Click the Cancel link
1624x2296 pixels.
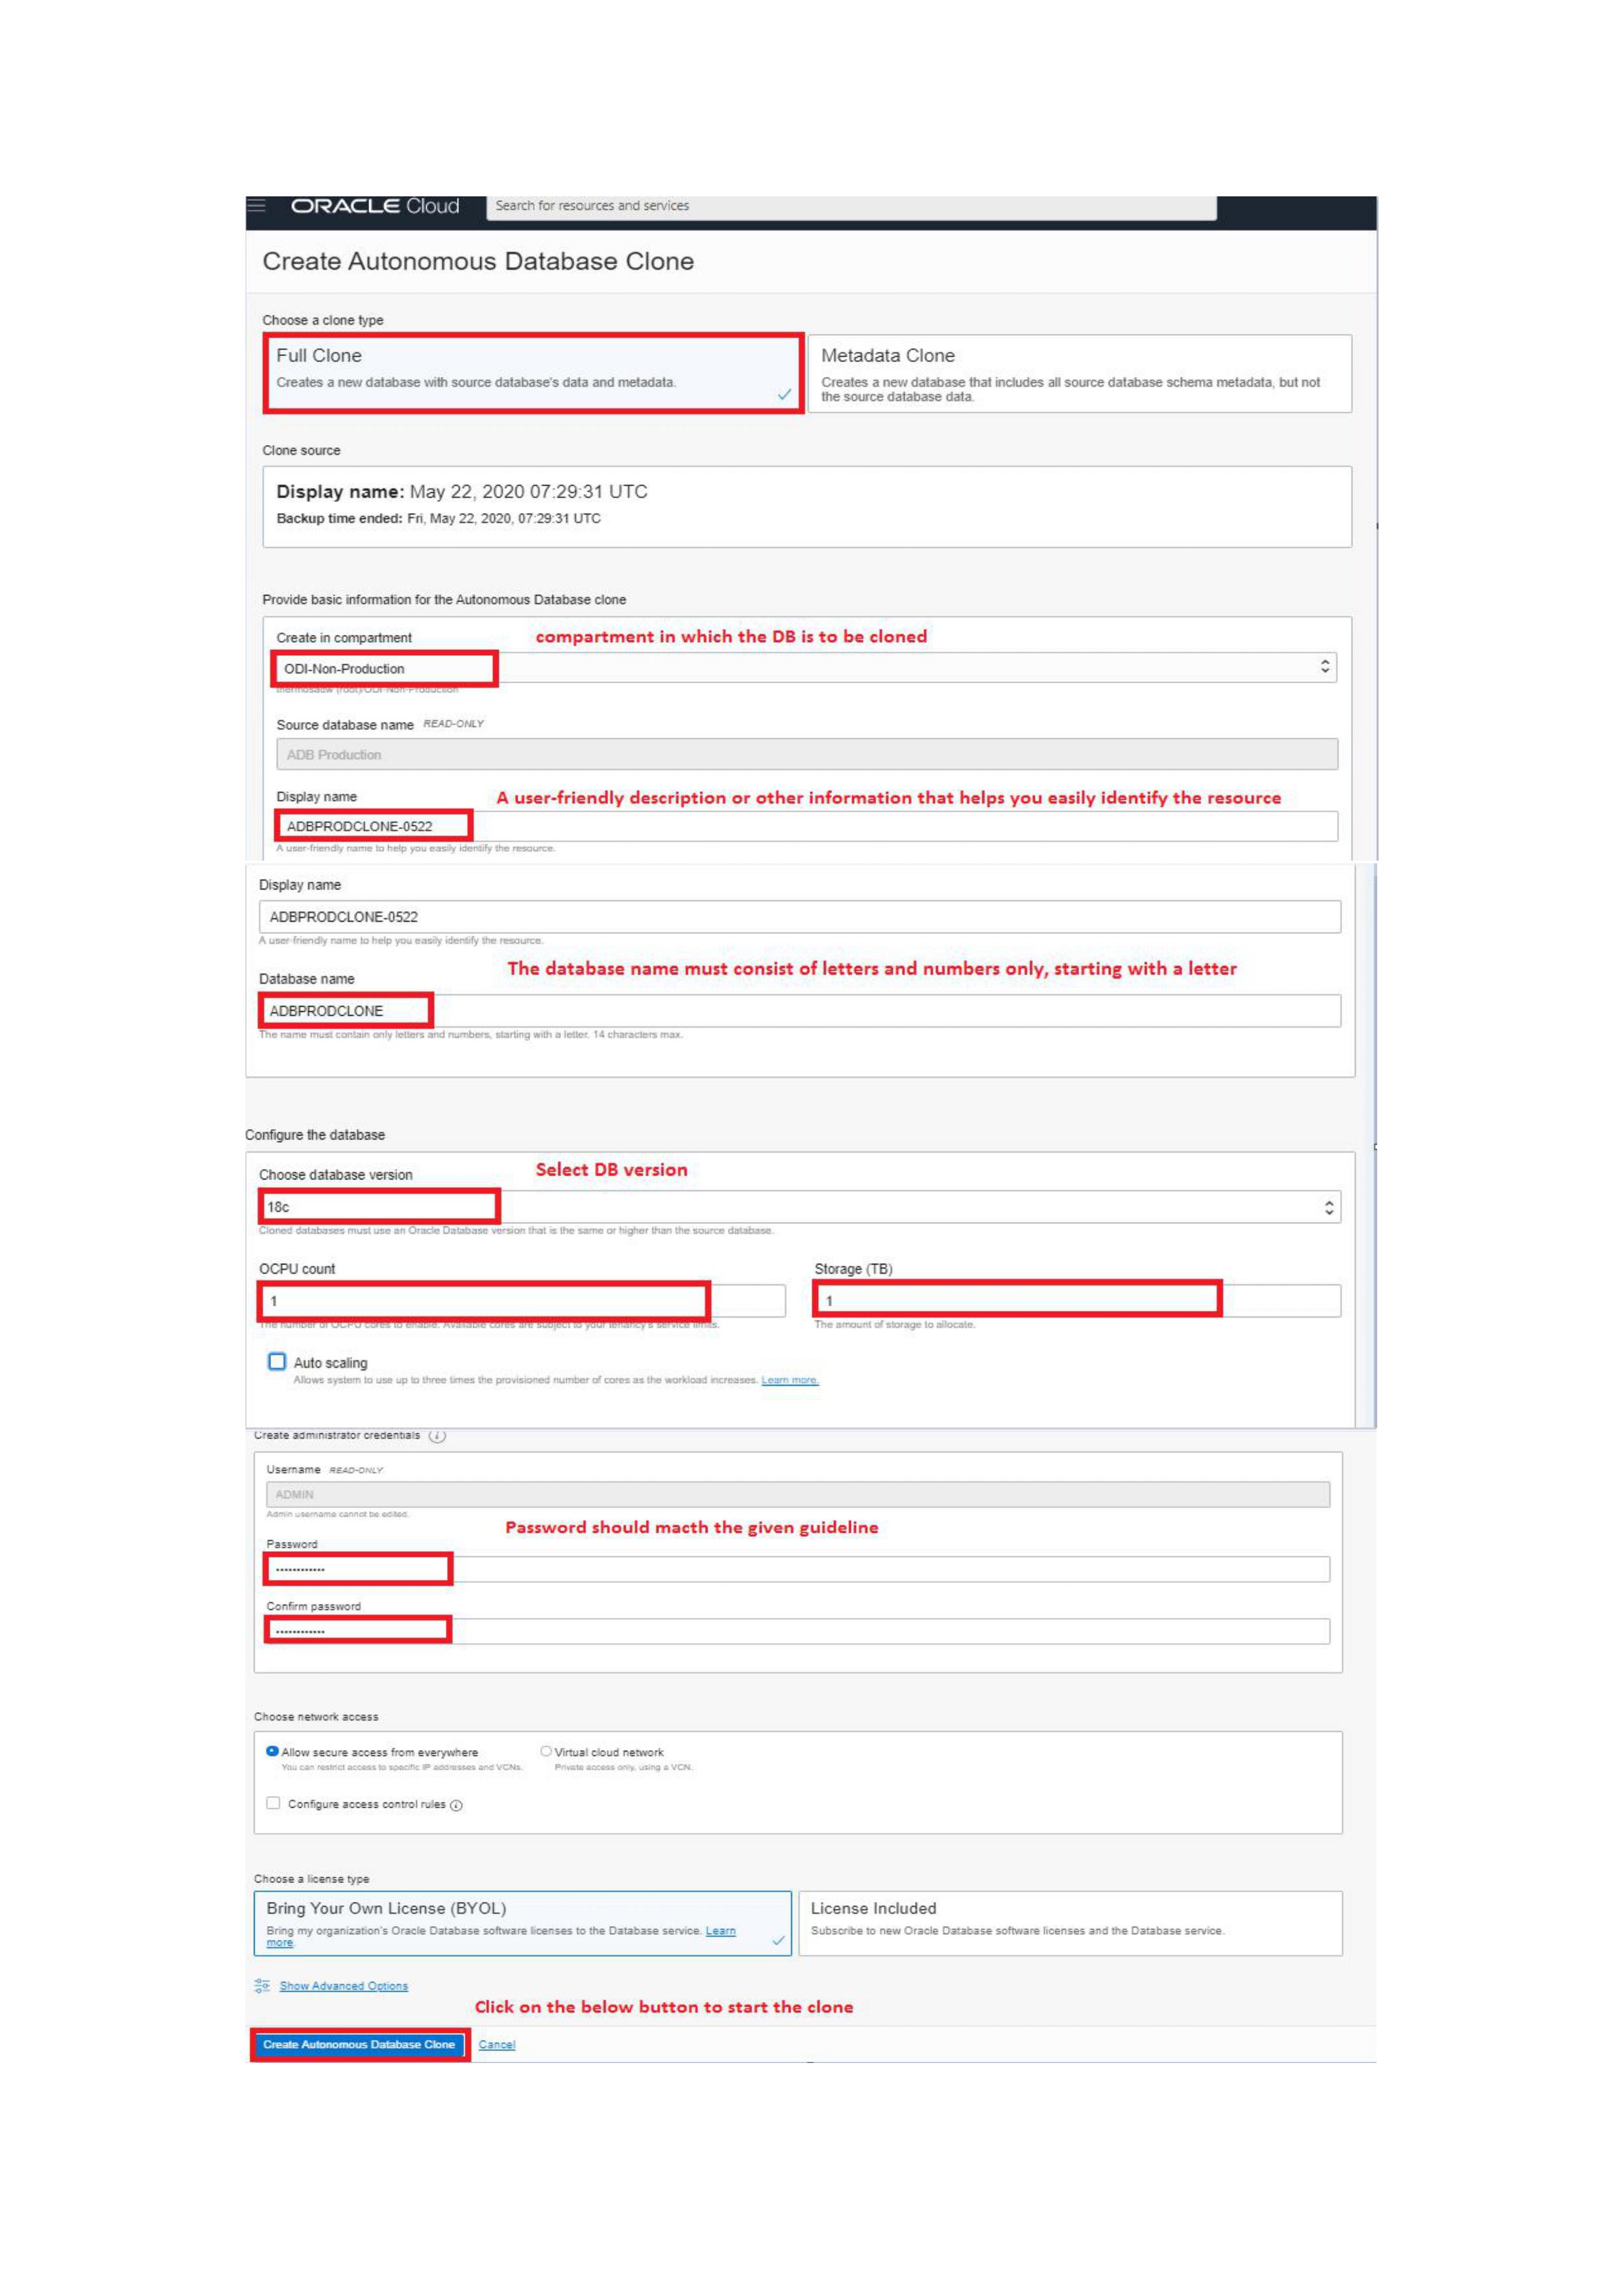[497, 2045]
